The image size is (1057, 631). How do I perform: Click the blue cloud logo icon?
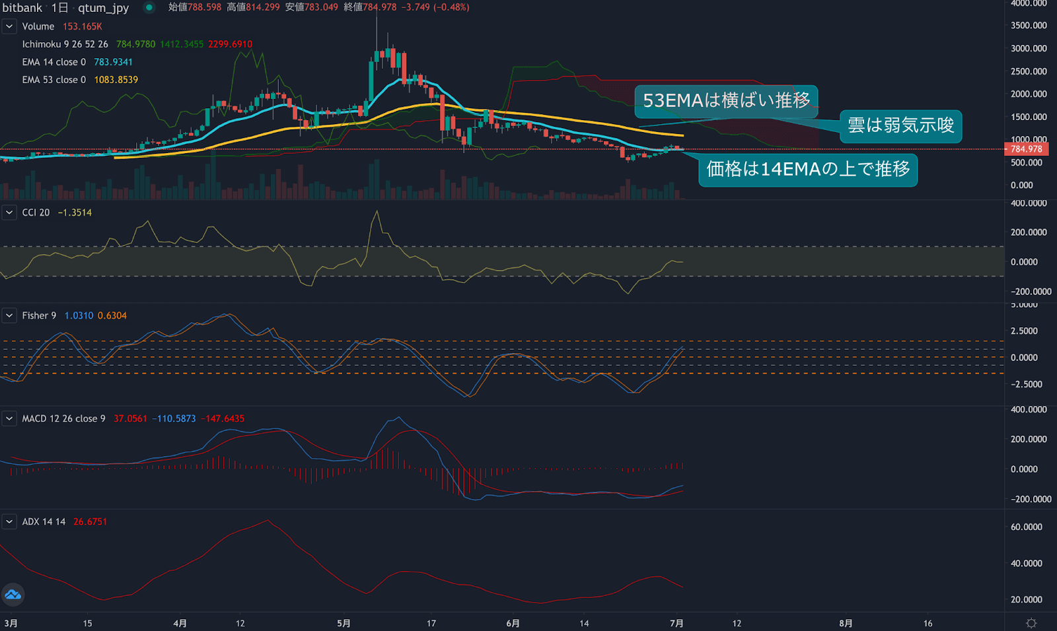click(13, 595)
